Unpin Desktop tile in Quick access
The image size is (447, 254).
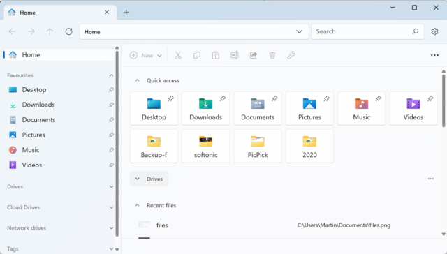(x=170, y=98)
